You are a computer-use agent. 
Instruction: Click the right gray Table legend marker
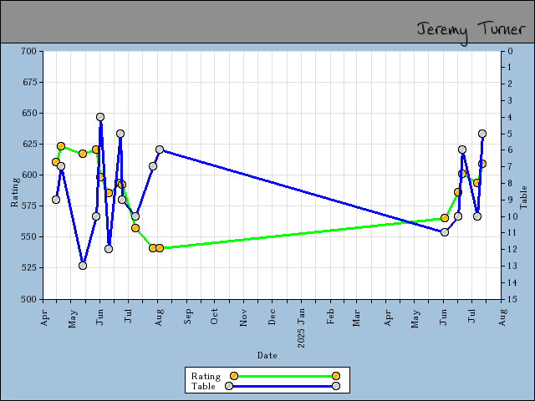point(335,386)
